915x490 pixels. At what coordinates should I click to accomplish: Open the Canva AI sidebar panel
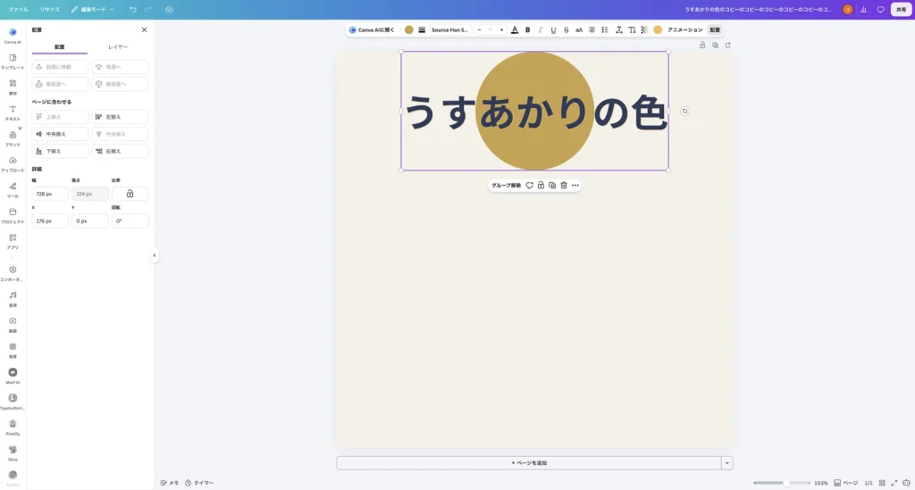click(x=13, y=35)
